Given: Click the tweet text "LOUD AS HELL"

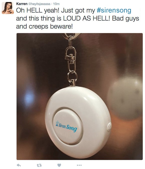Looking at the screenshot, I should pos(86,19).
